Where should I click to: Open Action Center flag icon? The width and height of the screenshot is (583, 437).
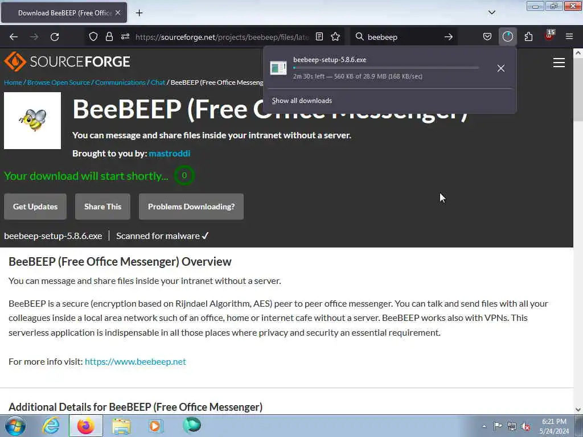point(498,426)
